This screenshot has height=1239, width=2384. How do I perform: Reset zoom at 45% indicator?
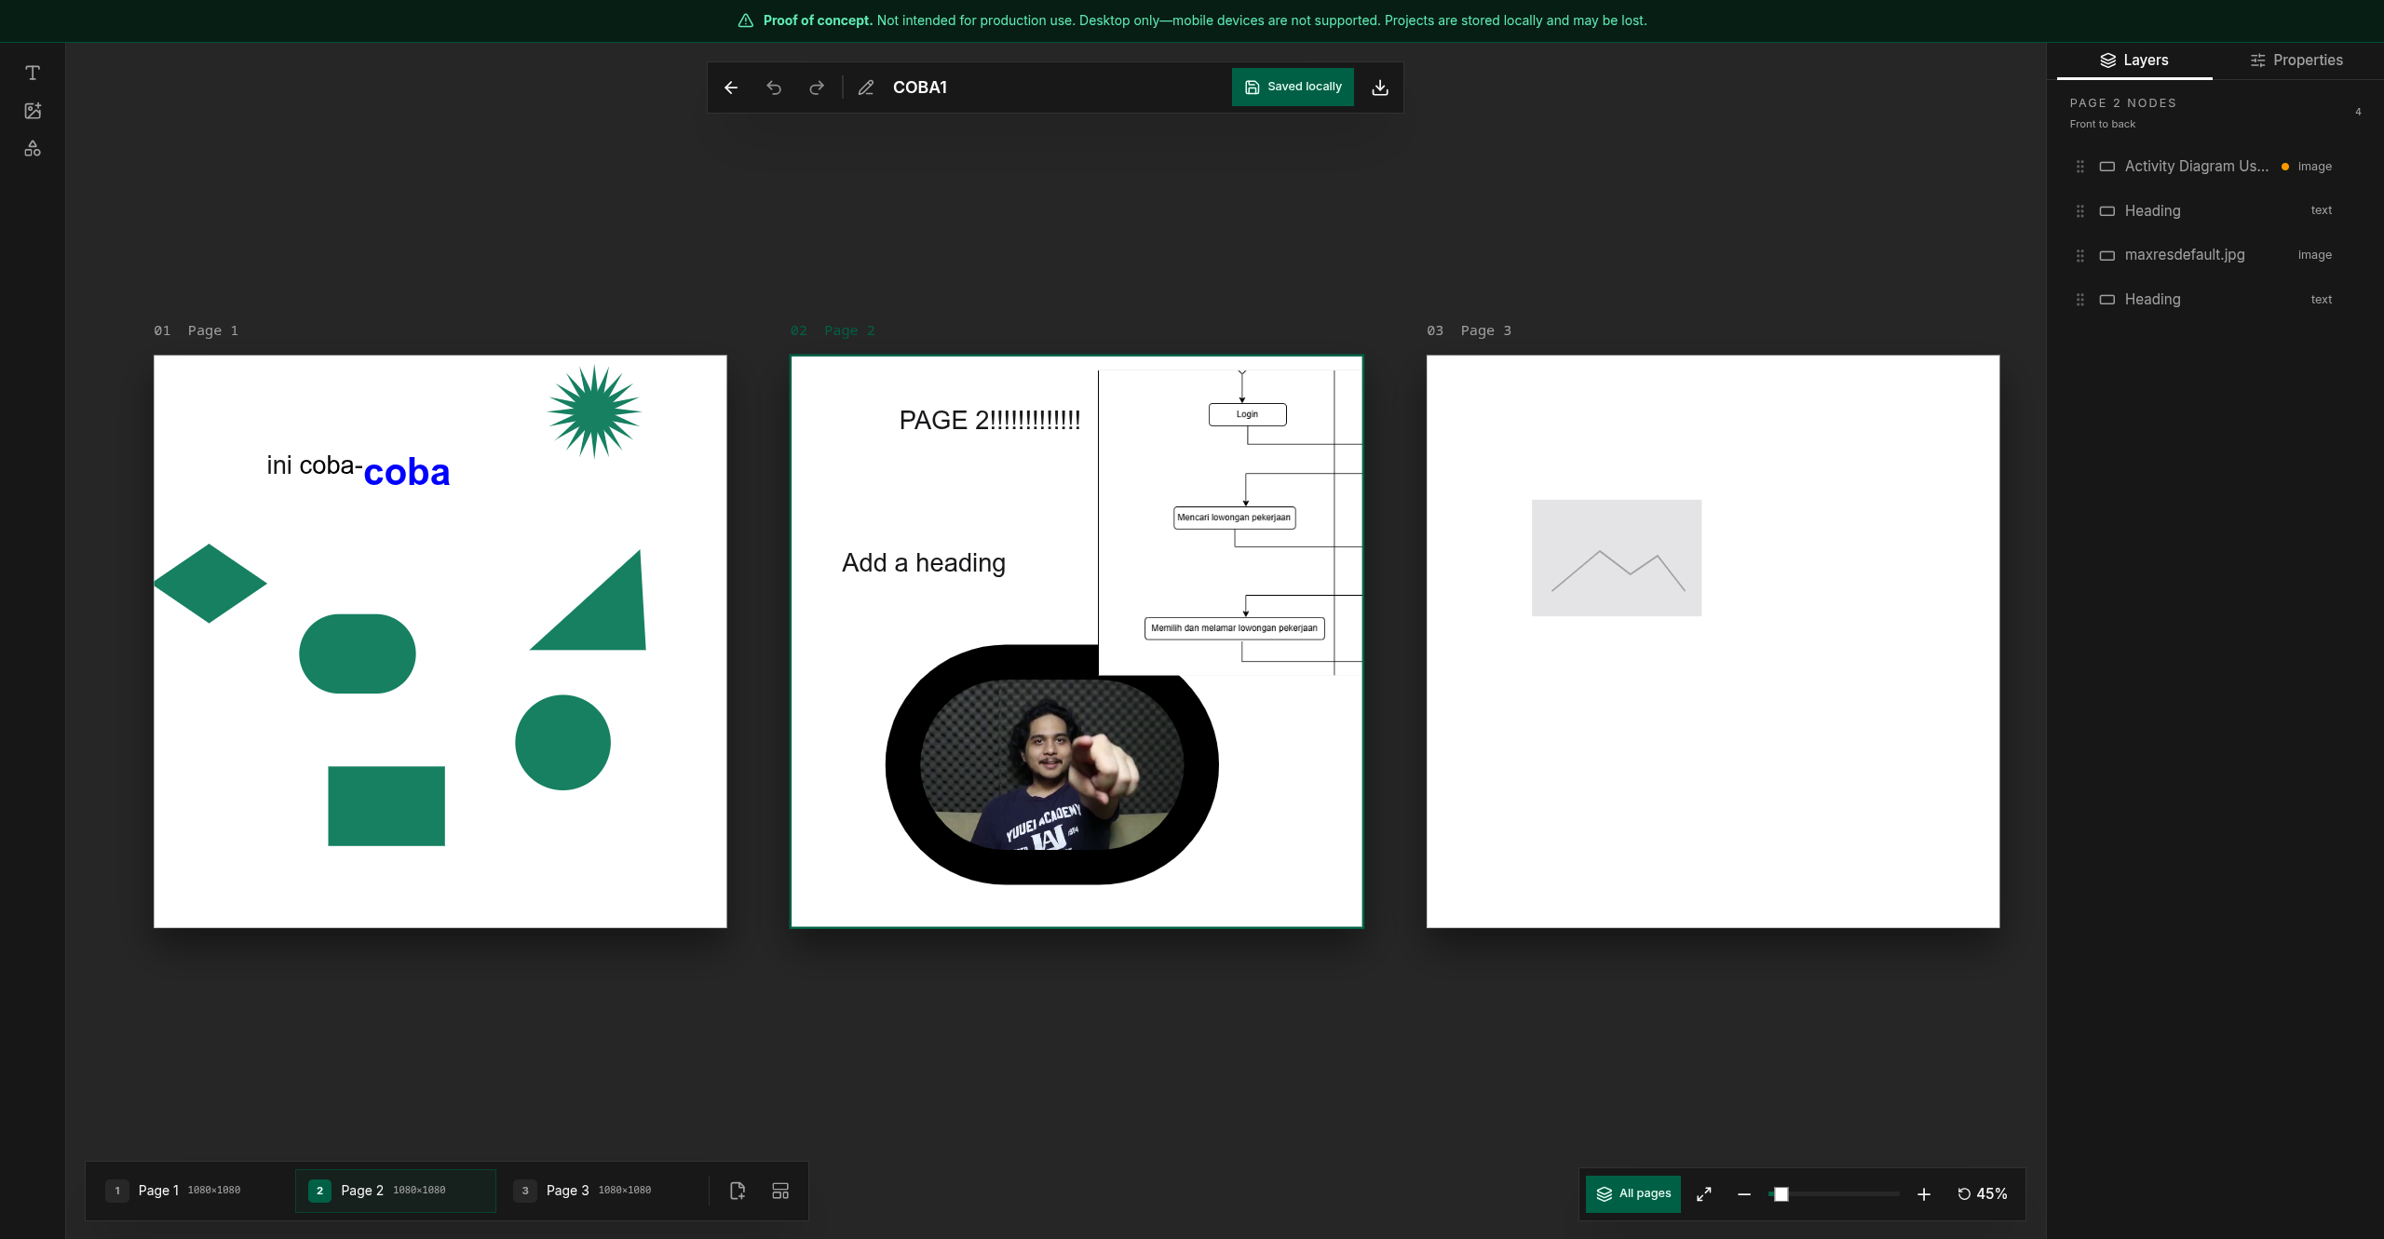[1983, 1194]
